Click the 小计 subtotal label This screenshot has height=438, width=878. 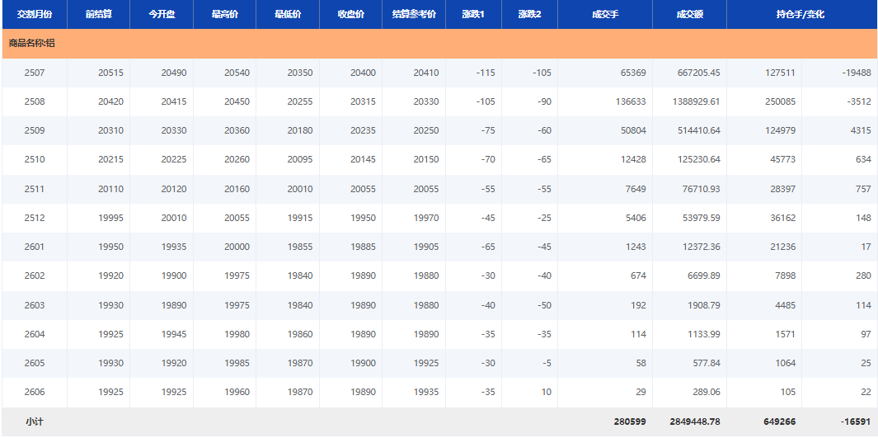35,422
